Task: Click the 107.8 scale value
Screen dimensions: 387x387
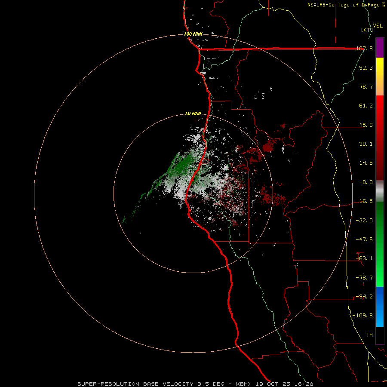Action: click(x=364, y=48)
